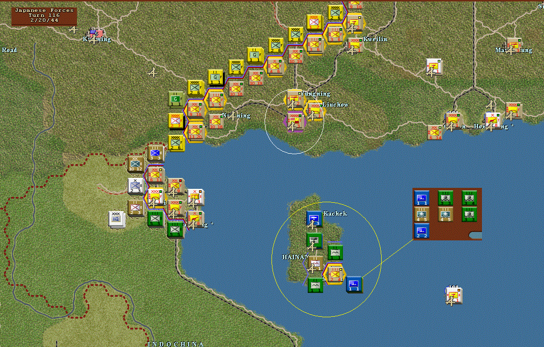544x347 pixels.
Task: Pick the tan 4-5 unit under the blue 1-1 ship
Action: coord(422,214)
